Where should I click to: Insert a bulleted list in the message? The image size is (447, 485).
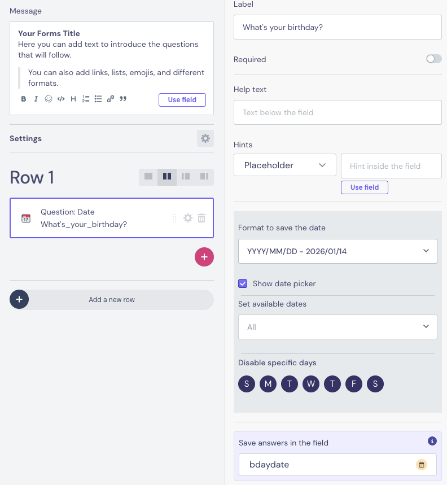98,99
